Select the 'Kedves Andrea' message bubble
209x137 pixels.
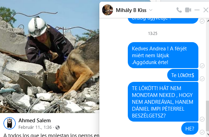click(x=163, y=55)
